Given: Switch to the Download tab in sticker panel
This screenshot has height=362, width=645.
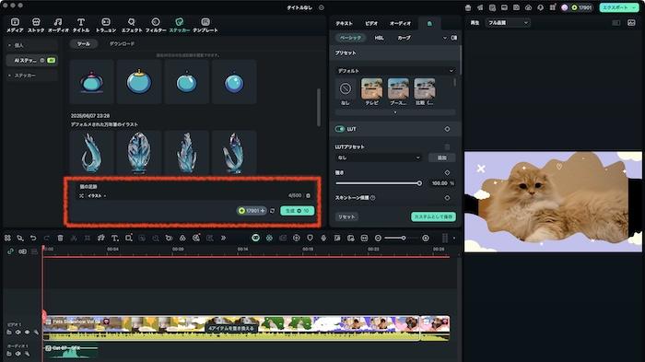Looking at the screenshot, I should coord(122,43).
